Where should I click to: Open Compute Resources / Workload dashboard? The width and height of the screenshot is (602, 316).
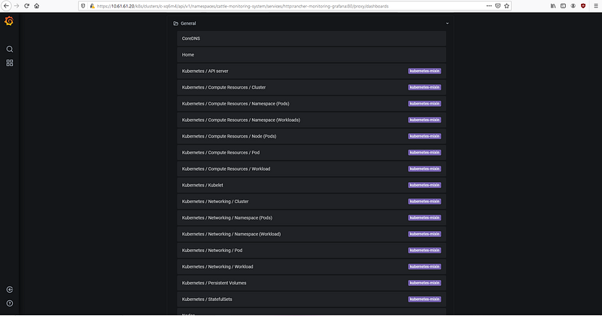[x=312, y=169]
